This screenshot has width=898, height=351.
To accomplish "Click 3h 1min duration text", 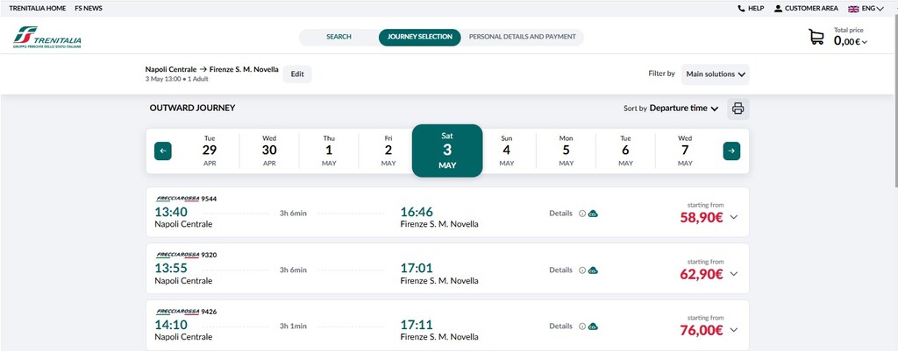I will click(293, 326).
